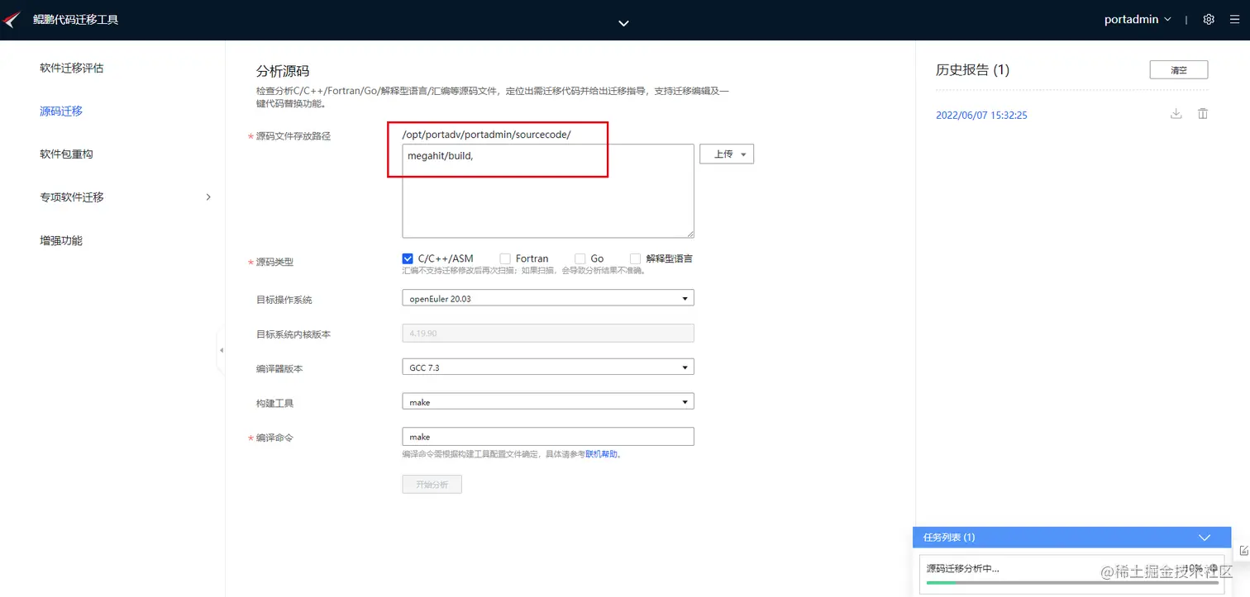Select 源码迁移 in sidebar
This screenshot has width=1250, height=597.
(x=61, y=111)
